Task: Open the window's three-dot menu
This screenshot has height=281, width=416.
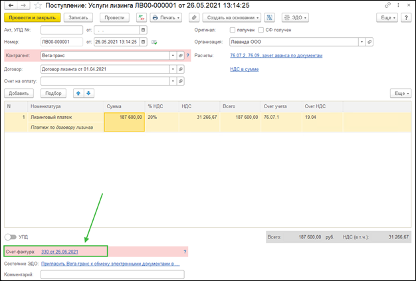Action: click(398, 5)
